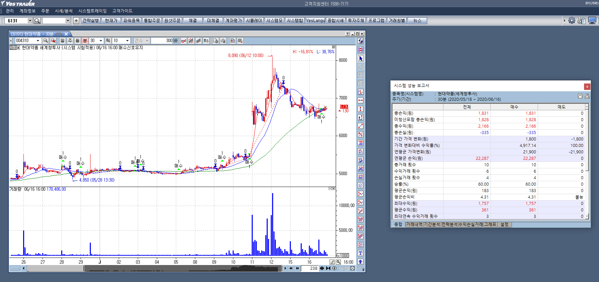Toggle the tick (틱) chart period button

click(x=108, y=41)
